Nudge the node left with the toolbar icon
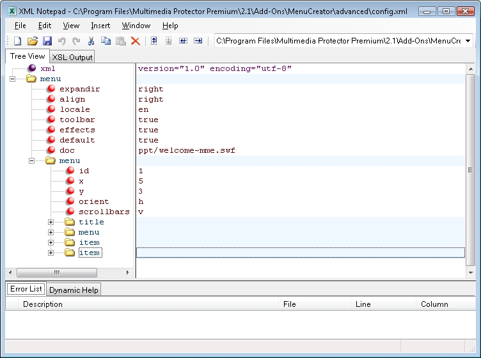481x358 pixels. pyautogui.click(x=184, y=41)
